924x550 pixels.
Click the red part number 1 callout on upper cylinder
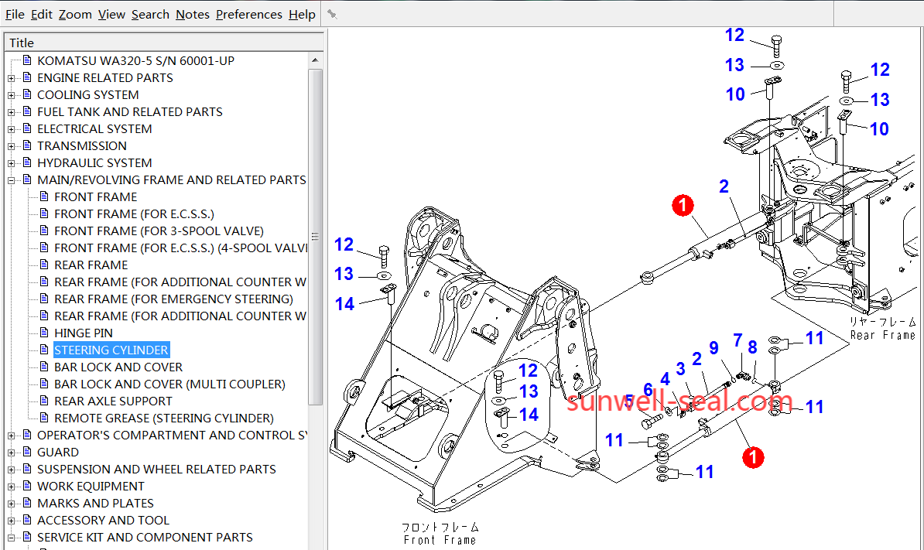(683, 205)
